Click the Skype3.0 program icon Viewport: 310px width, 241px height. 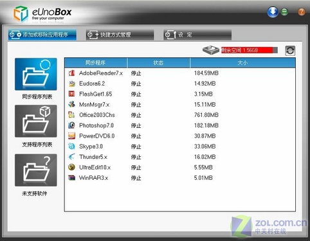point(71,147)
